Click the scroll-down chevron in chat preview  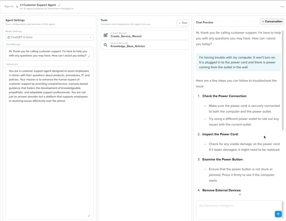240,195
